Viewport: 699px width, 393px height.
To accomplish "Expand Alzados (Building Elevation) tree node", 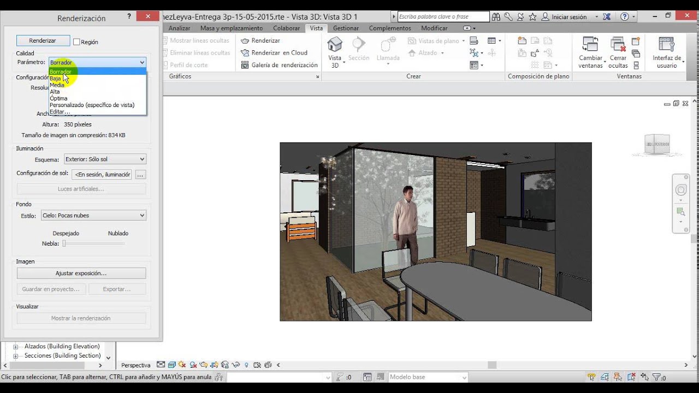I will (16, 347).
